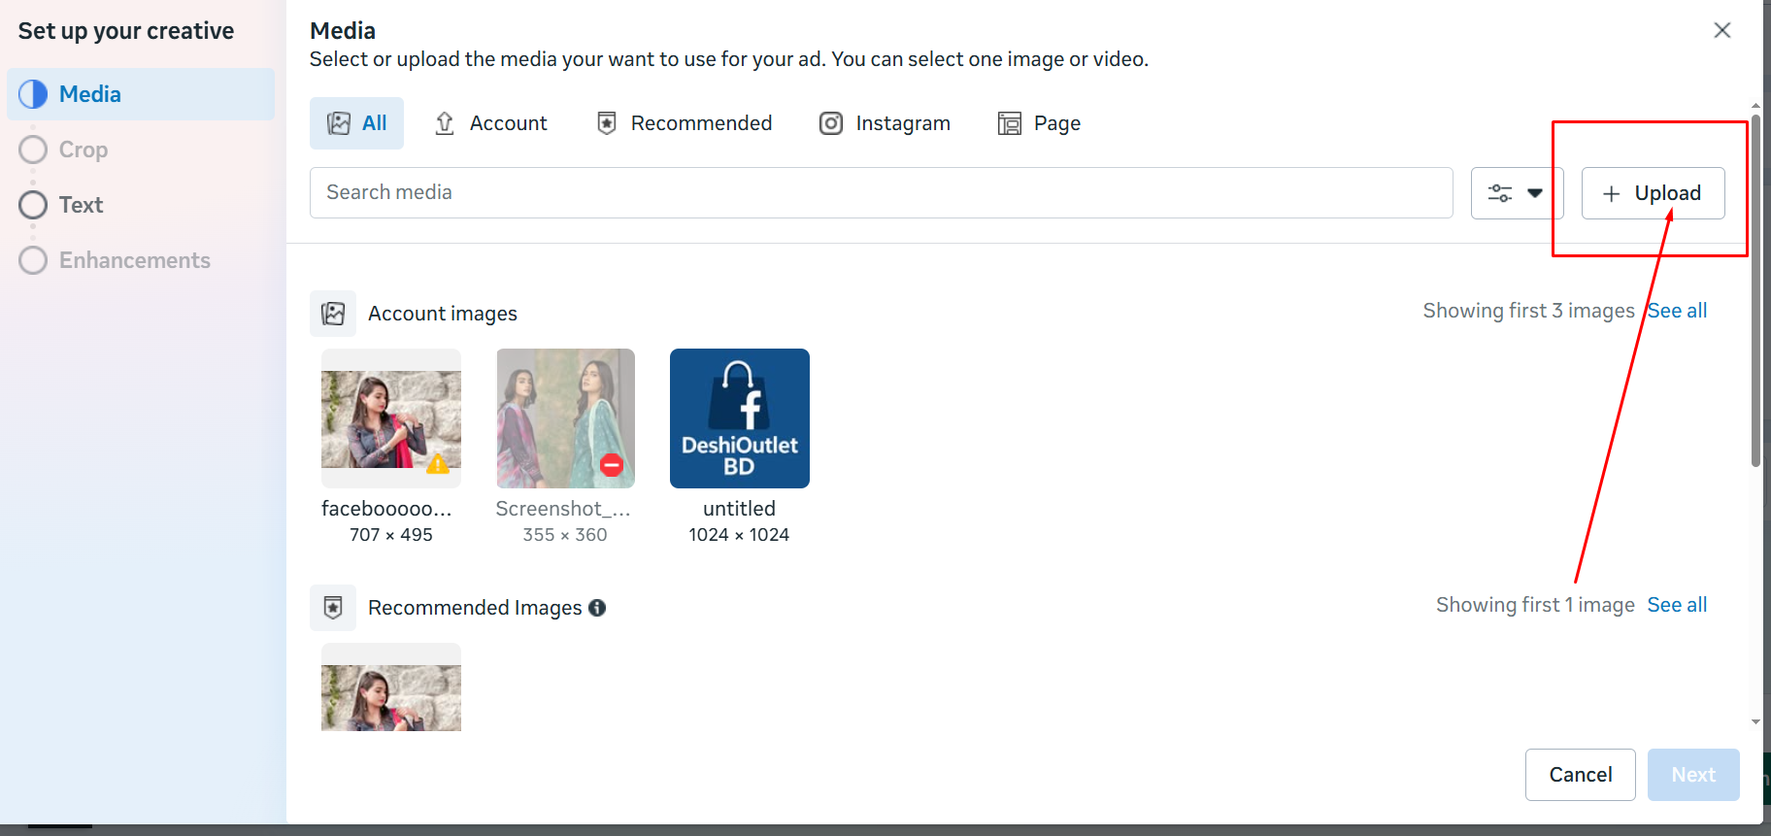Select the Crop step in sidebar

point(83,150)
